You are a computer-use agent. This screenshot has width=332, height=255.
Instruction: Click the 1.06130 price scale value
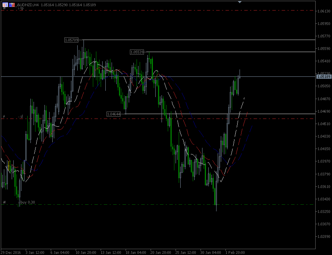point(324,11)
